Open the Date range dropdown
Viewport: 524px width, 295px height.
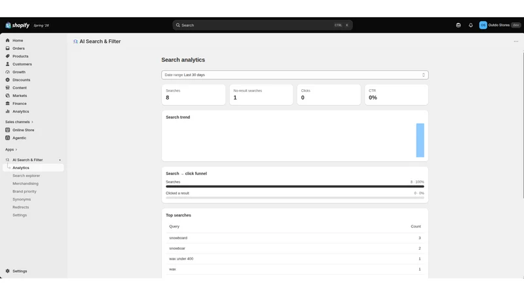[295, 75]
